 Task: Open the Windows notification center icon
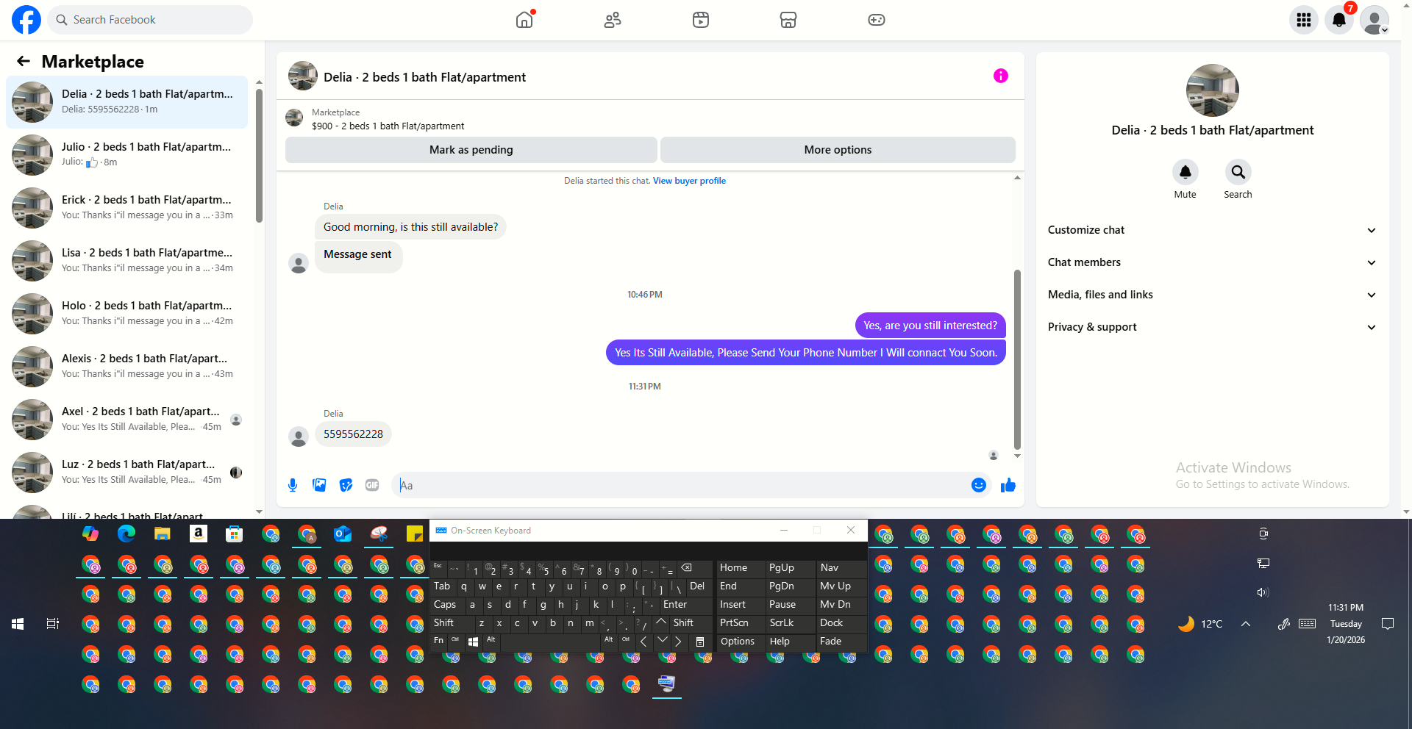(x=1388, y=624)
